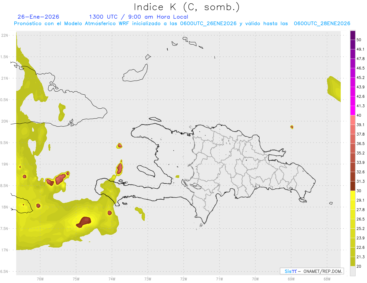
Task: Click legend value "42.6"
Action: pos(360,96)
